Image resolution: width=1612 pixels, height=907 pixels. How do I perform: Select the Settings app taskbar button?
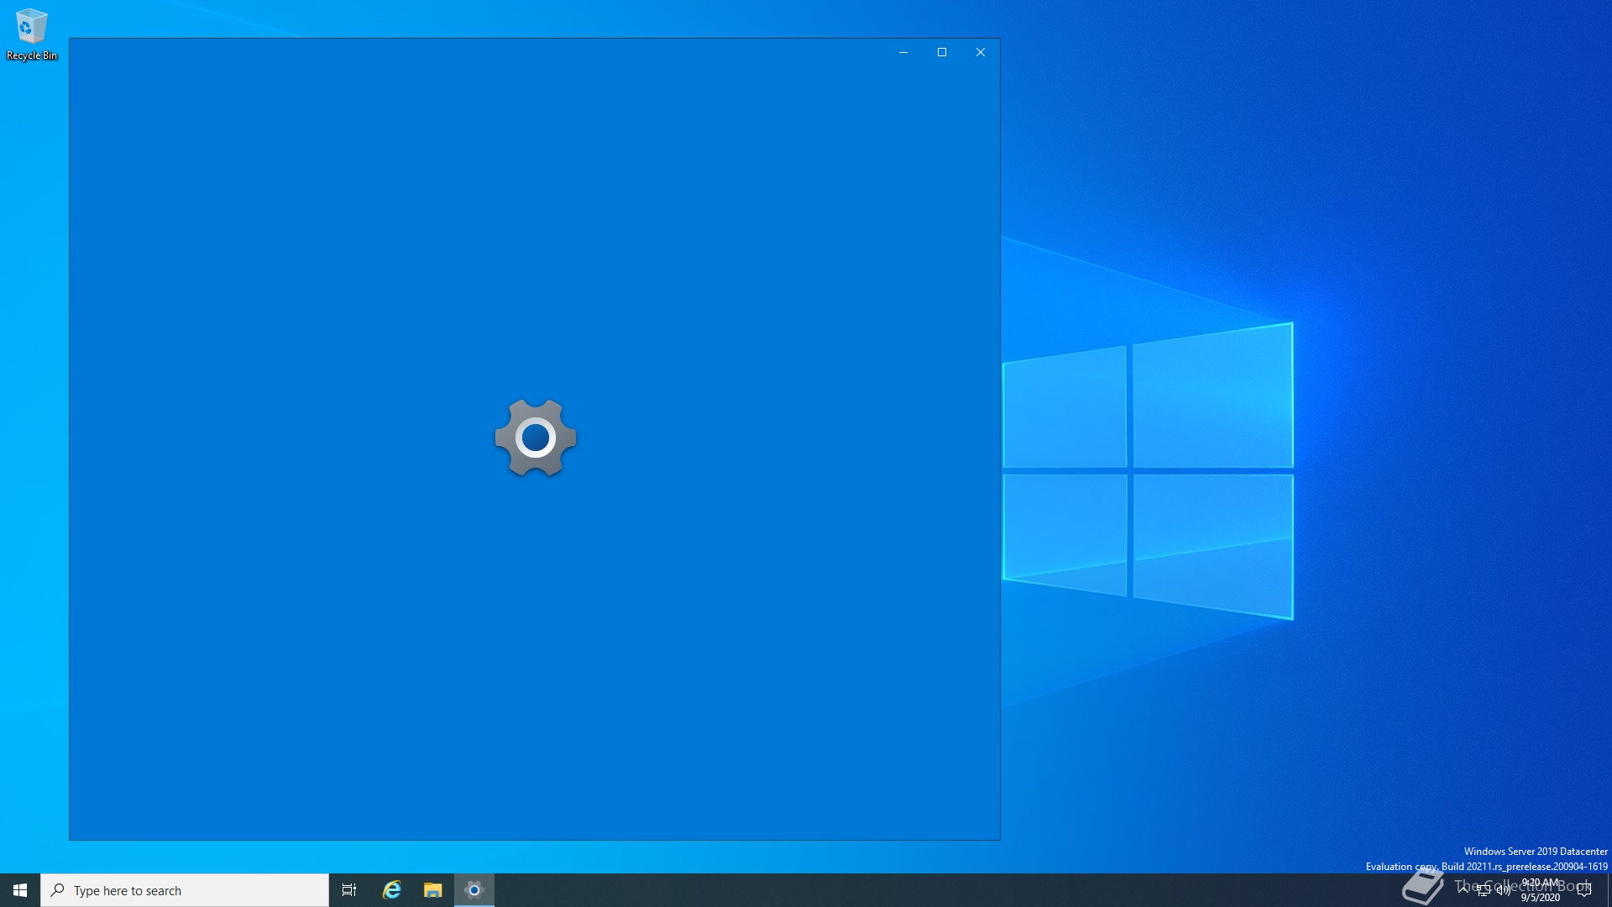coord(474,890)
